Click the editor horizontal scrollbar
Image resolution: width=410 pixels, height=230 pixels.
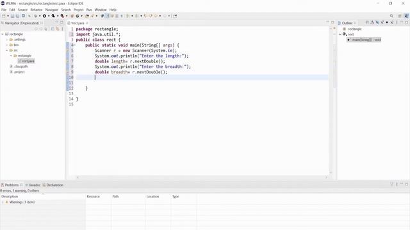pos(201,178)
